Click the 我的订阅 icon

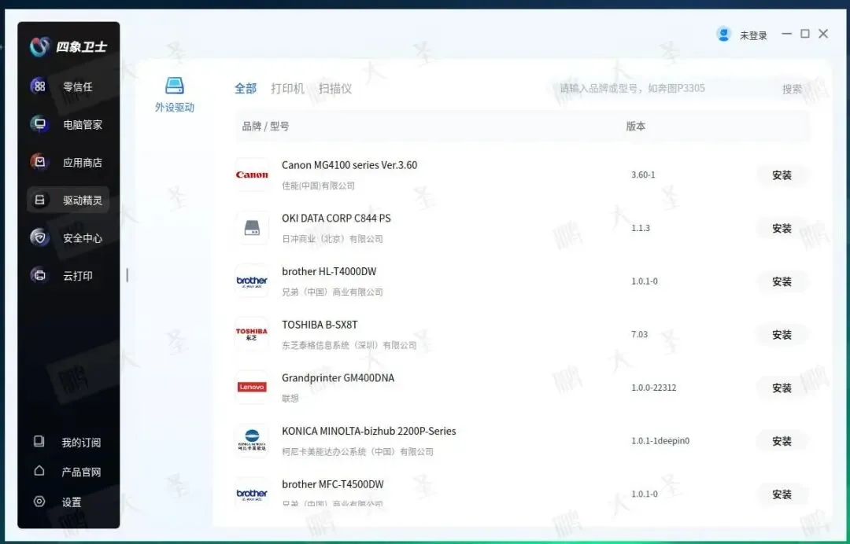point(39,441)
